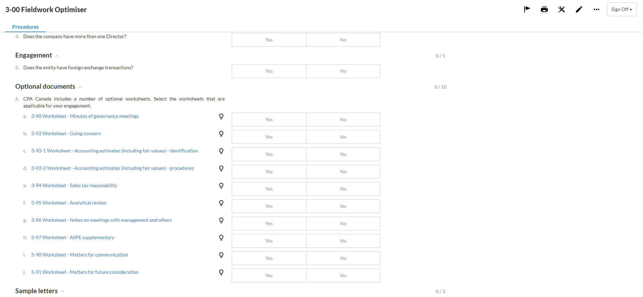Select No for 5-90 Matters for communication
Image resolution: width=643 pixels, height=297 pixels.
click(x=343, y=258)
